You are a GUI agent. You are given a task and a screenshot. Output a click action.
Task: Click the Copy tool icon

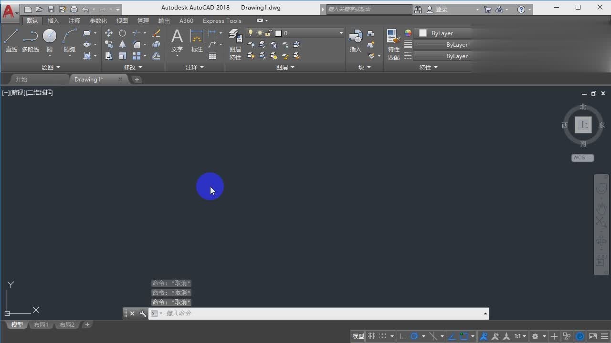click(109, 45)
